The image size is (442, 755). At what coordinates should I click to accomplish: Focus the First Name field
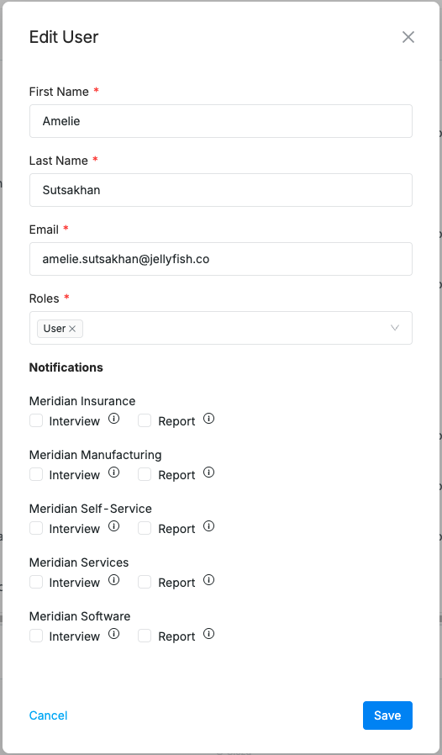[x=221, y=121]
